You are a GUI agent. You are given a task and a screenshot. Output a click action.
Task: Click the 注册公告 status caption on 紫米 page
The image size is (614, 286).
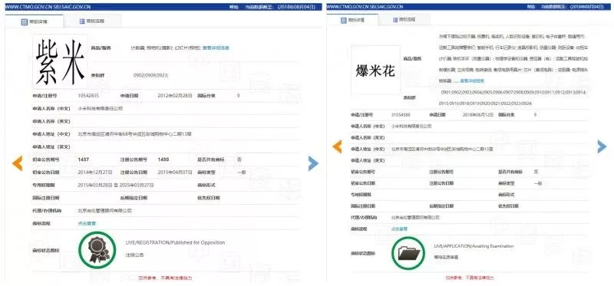click(134, 255)
